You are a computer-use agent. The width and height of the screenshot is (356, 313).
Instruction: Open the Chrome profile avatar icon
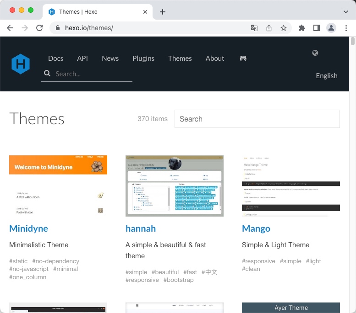331,28
